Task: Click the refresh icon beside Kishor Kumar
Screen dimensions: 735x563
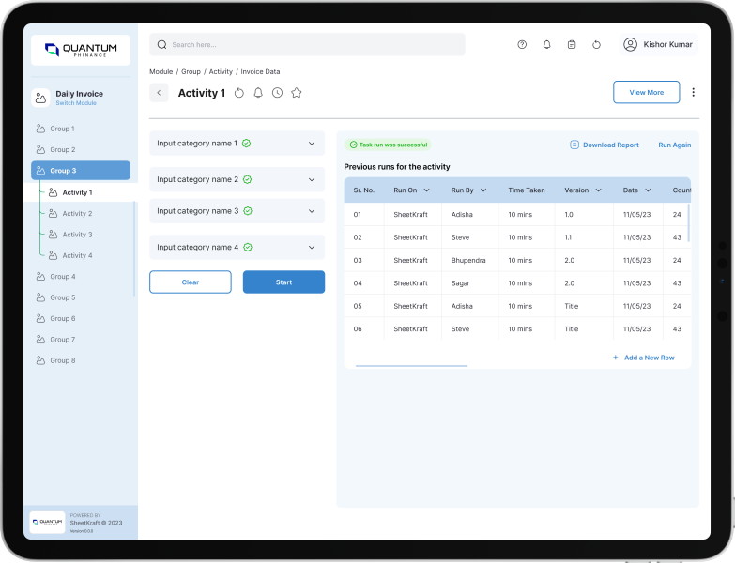Action: point(596,44)
